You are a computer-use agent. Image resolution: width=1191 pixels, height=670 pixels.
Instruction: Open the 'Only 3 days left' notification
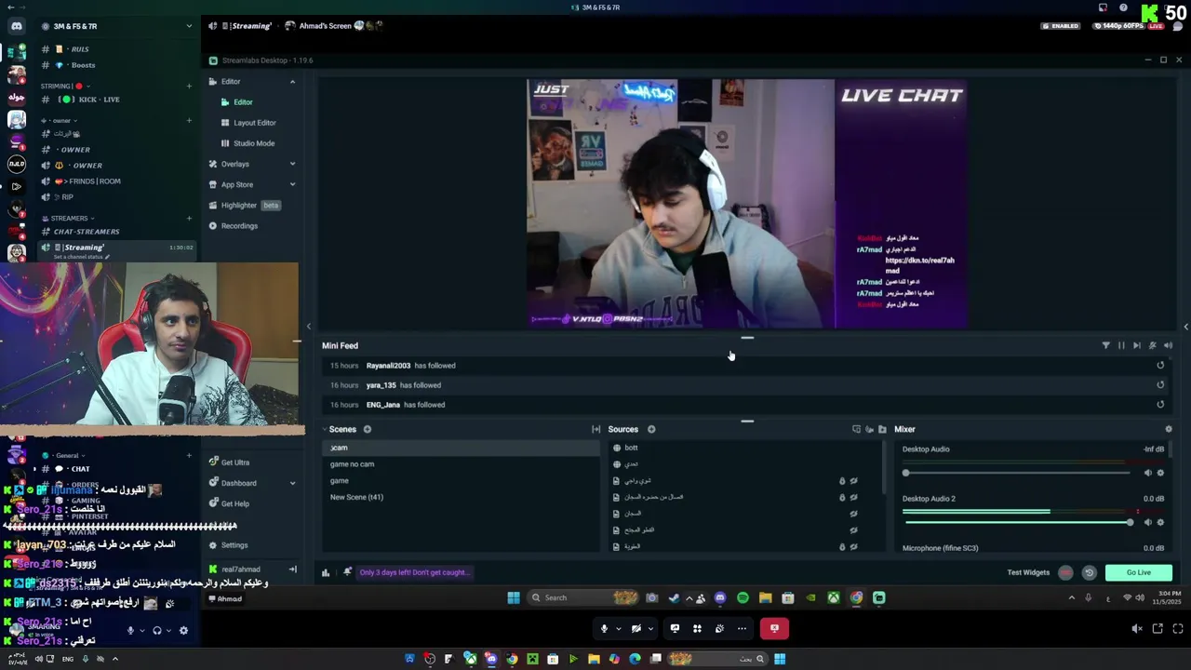[414, 572]
